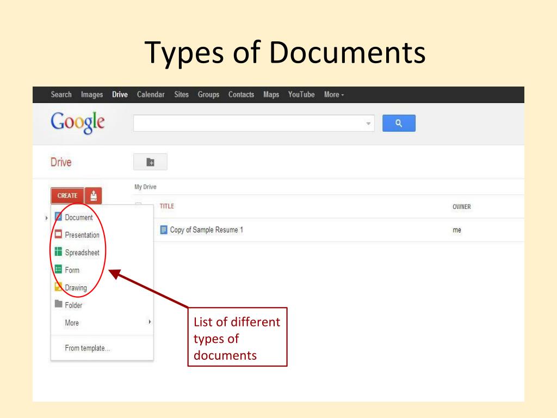Click the red Presentation icon in menu
This screenshot has width=557, height=418.
click(58, 234)
